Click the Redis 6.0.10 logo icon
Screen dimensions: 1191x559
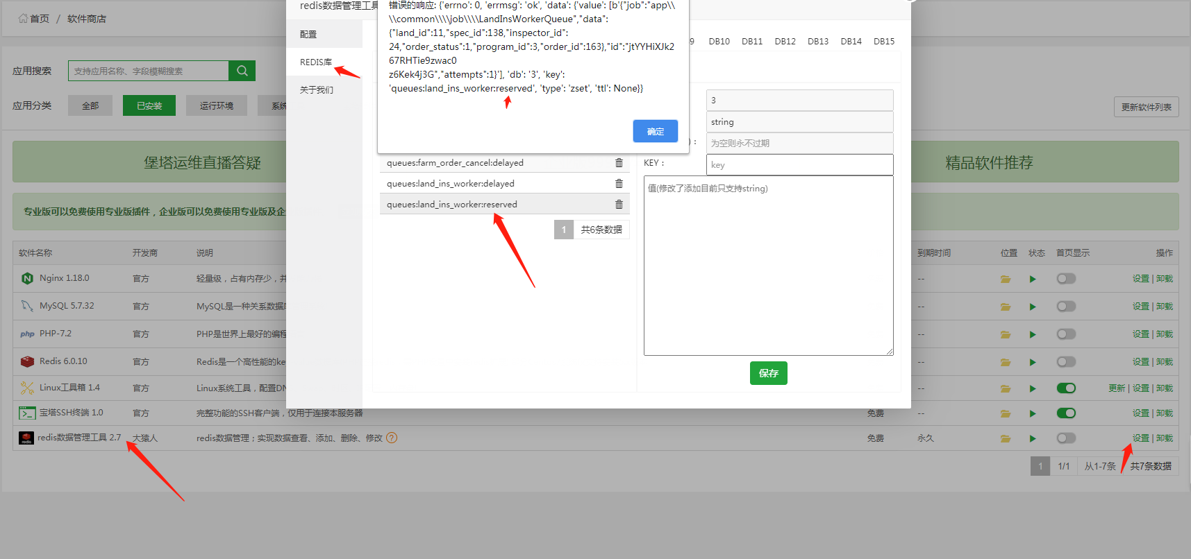point(27,361)
